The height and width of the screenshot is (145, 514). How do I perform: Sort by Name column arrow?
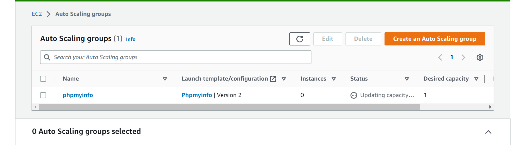coord(165,79)
